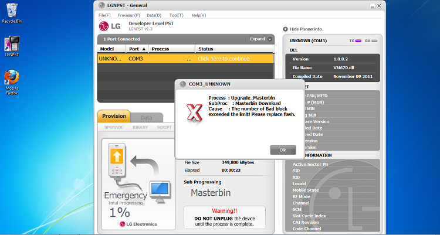The image size is (440, 235).
Task: Click Status column header
Action: coord(234,49)
